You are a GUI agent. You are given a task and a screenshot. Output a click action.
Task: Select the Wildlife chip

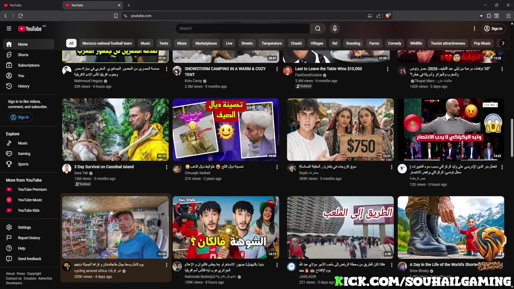416,43
